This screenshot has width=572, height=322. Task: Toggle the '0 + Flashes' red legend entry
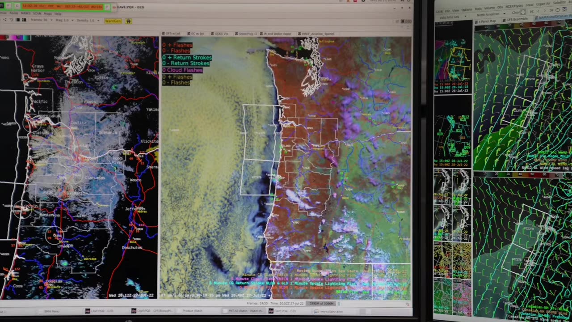click(x=177, y=45)
